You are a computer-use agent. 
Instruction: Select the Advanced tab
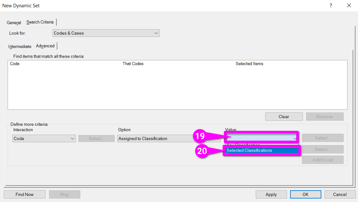click(x=45, y=46)
